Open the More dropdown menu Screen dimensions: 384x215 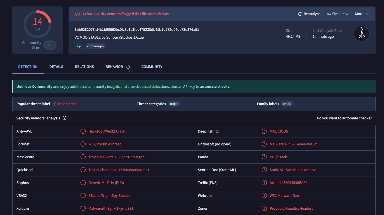(x=362, y=14)
